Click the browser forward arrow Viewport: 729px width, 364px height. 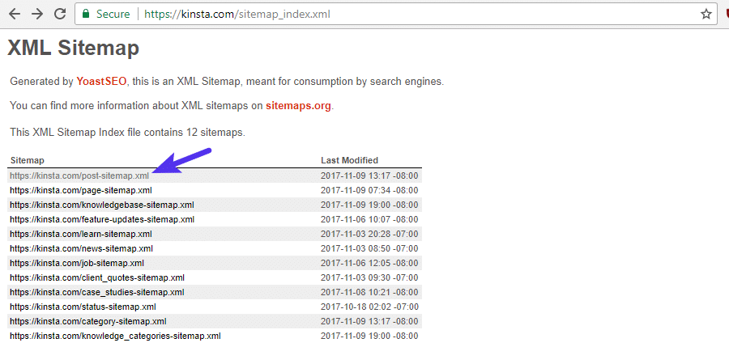pyautogui.click(x=37, y=14)
